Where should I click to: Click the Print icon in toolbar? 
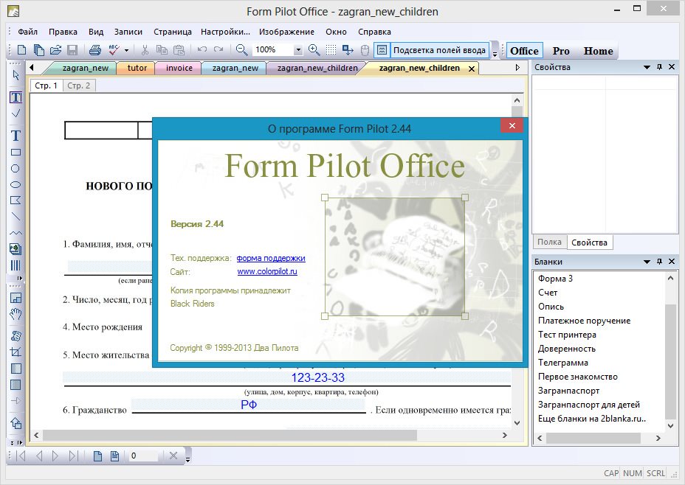coord(94,50)
